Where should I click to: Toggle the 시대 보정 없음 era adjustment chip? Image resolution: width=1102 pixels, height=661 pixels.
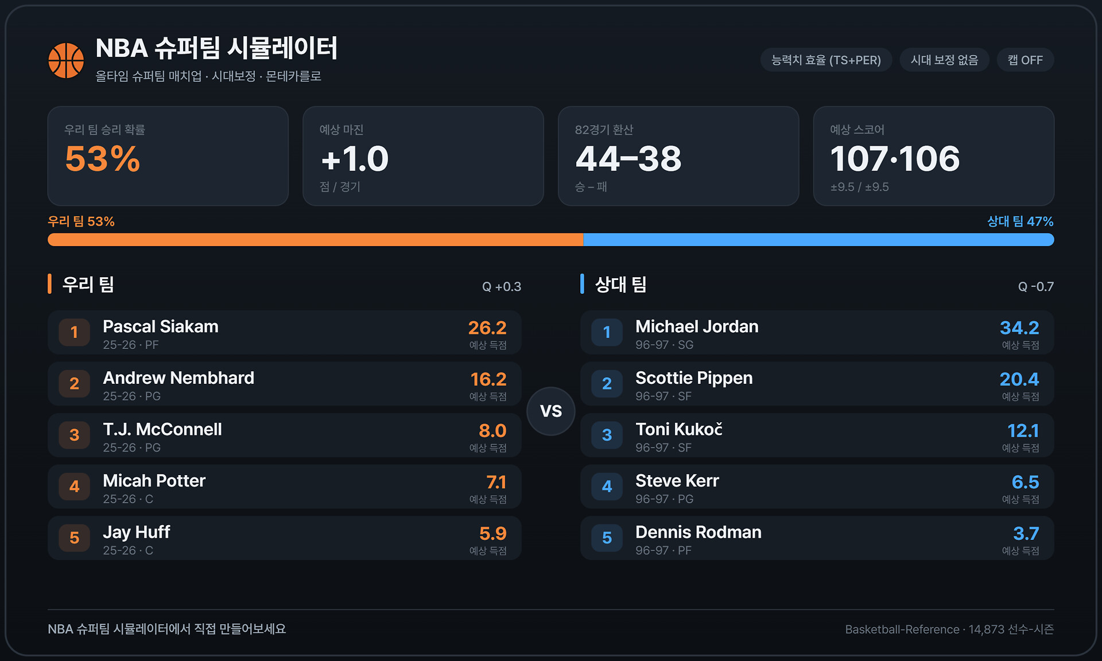tap(944, 60)
